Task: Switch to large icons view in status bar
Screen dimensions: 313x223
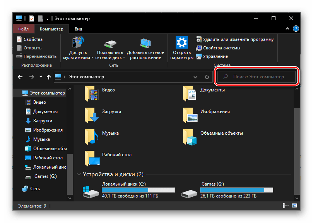Action: point(294,206)
